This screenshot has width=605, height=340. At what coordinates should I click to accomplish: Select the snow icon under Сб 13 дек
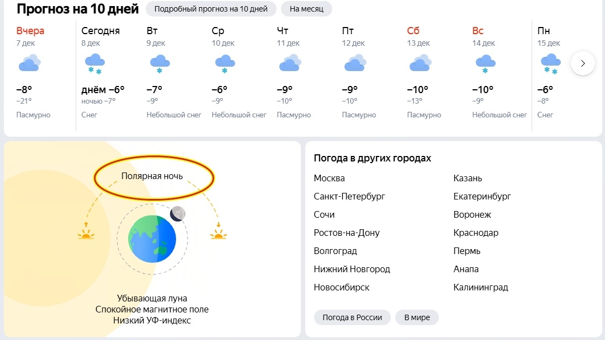click(x=421, y=63)
